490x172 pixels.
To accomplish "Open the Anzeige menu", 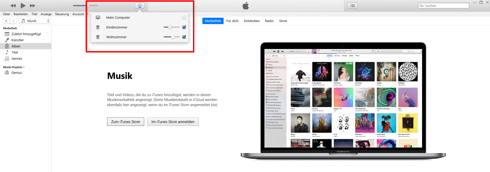I will click(x=46, y=14).
